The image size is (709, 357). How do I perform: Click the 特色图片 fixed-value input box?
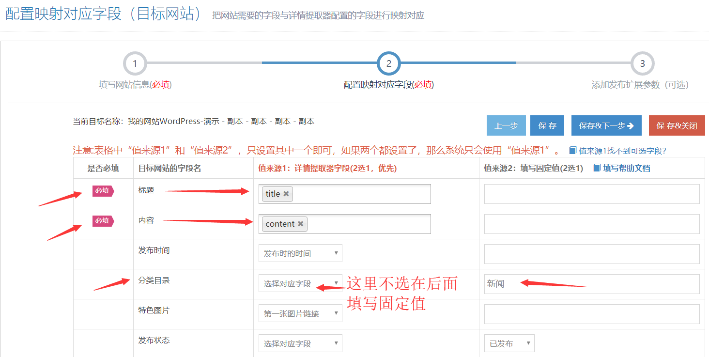(x=592, y=314)
